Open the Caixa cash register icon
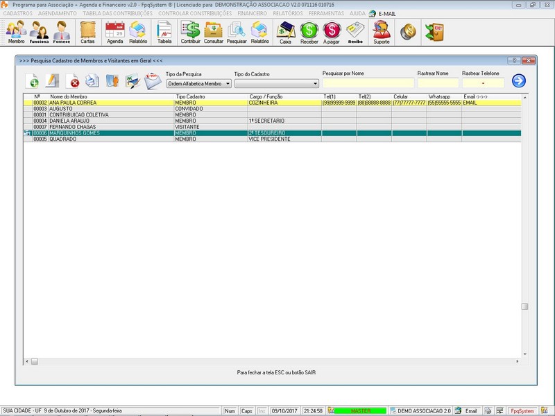Screen dimensions: 555x416 click(x=285, y=32)
